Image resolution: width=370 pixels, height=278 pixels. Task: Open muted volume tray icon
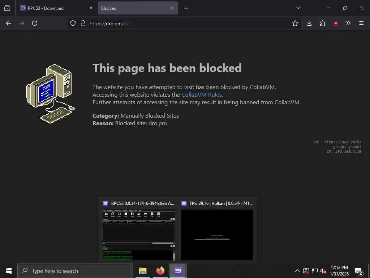coord(323,271)
